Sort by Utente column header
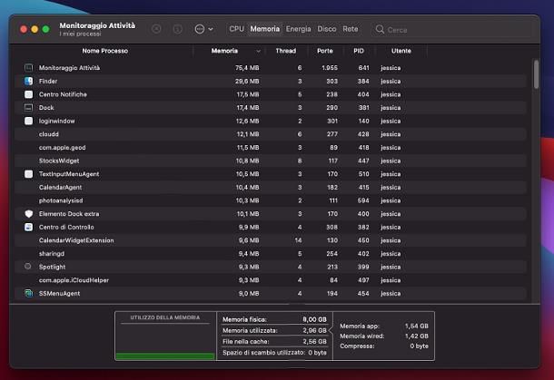554x380 pixels. tap(401, 51)
